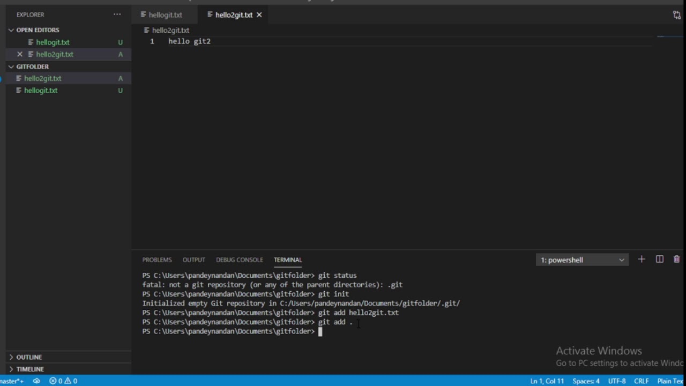Screen dimensions: 686x386
Task: Click the terminal cursor at the last prompt
Action: [320, 331]
